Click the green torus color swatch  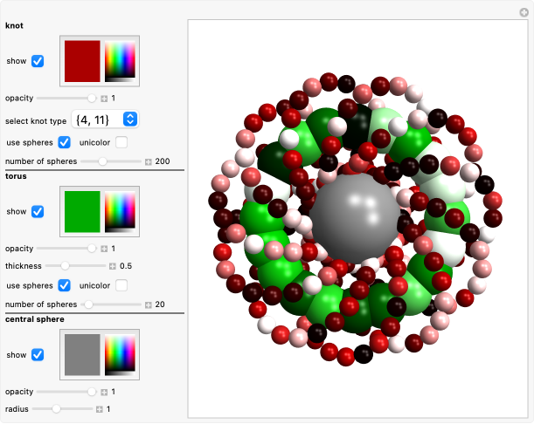(x=82, y=212)
